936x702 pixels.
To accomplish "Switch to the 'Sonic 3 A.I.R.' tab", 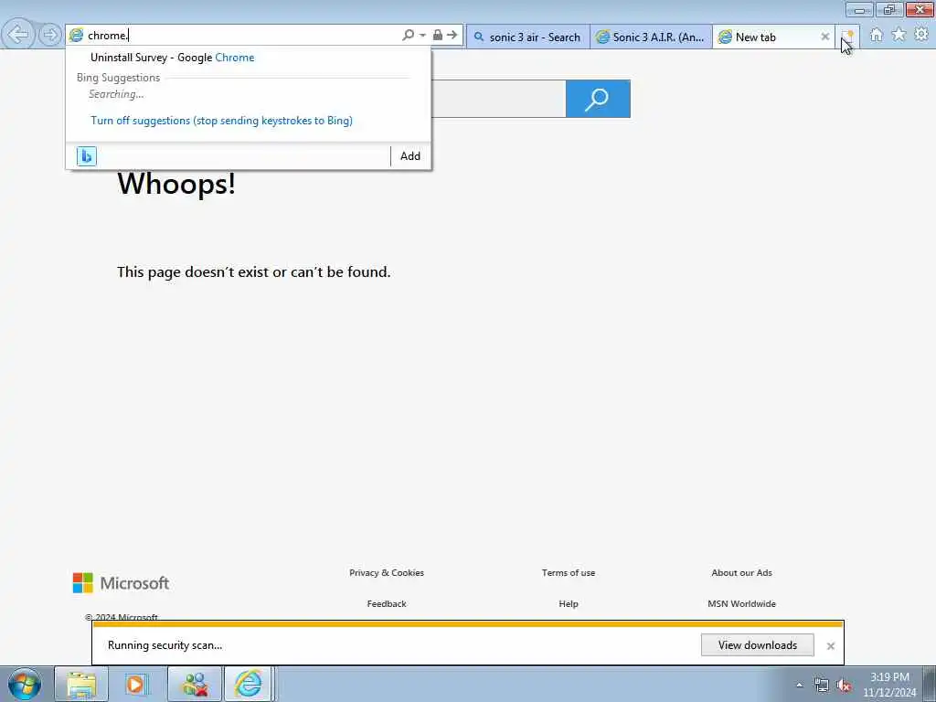I will (x=651, y=37).
